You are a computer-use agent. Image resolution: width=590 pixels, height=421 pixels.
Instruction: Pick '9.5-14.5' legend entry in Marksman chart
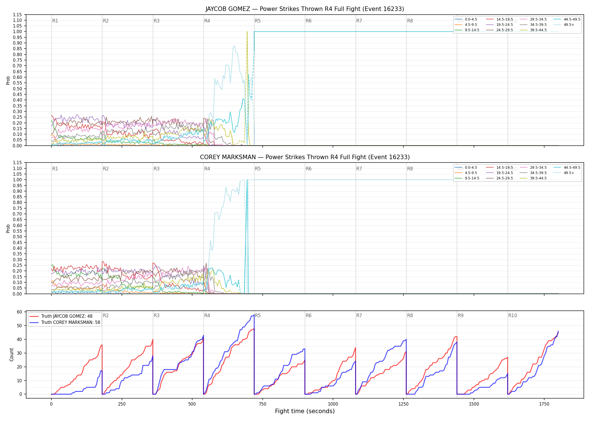click(x=467, y=178)
